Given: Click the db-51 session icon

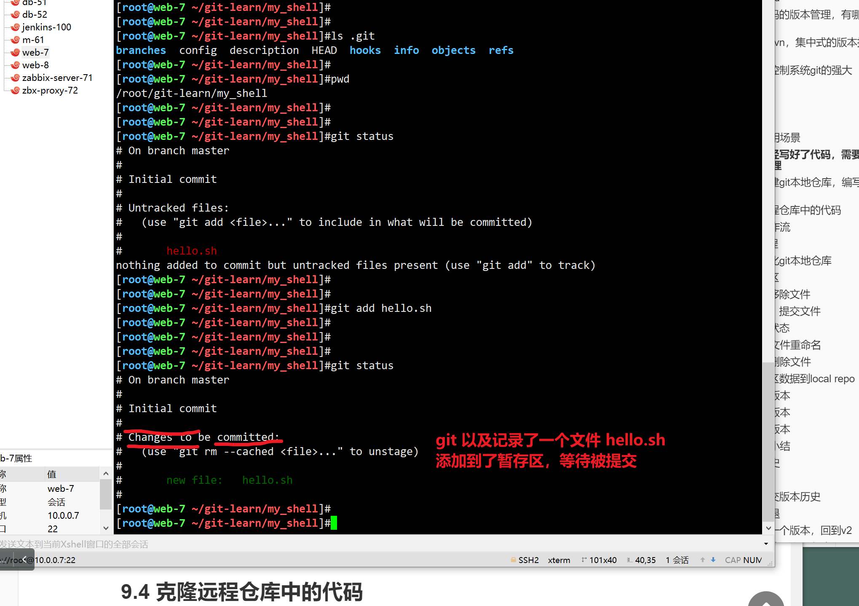Looking at the screenshot, I should click(x=15, y=3).
